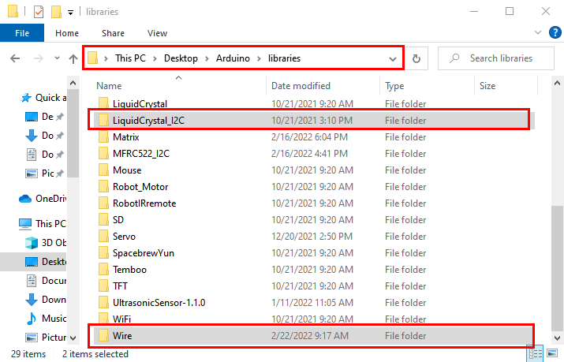Click the file list scroll down arrow
Viewport: 564px width, 362px height.
(x=557, y=338)
